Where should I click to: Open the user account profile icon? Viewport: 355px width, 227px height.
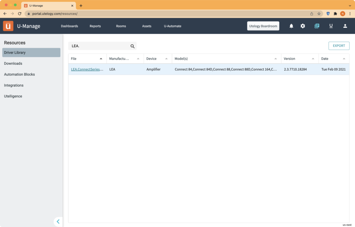(345, 26)
